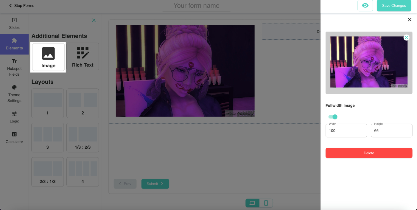Select the Rich Text element

83,57
